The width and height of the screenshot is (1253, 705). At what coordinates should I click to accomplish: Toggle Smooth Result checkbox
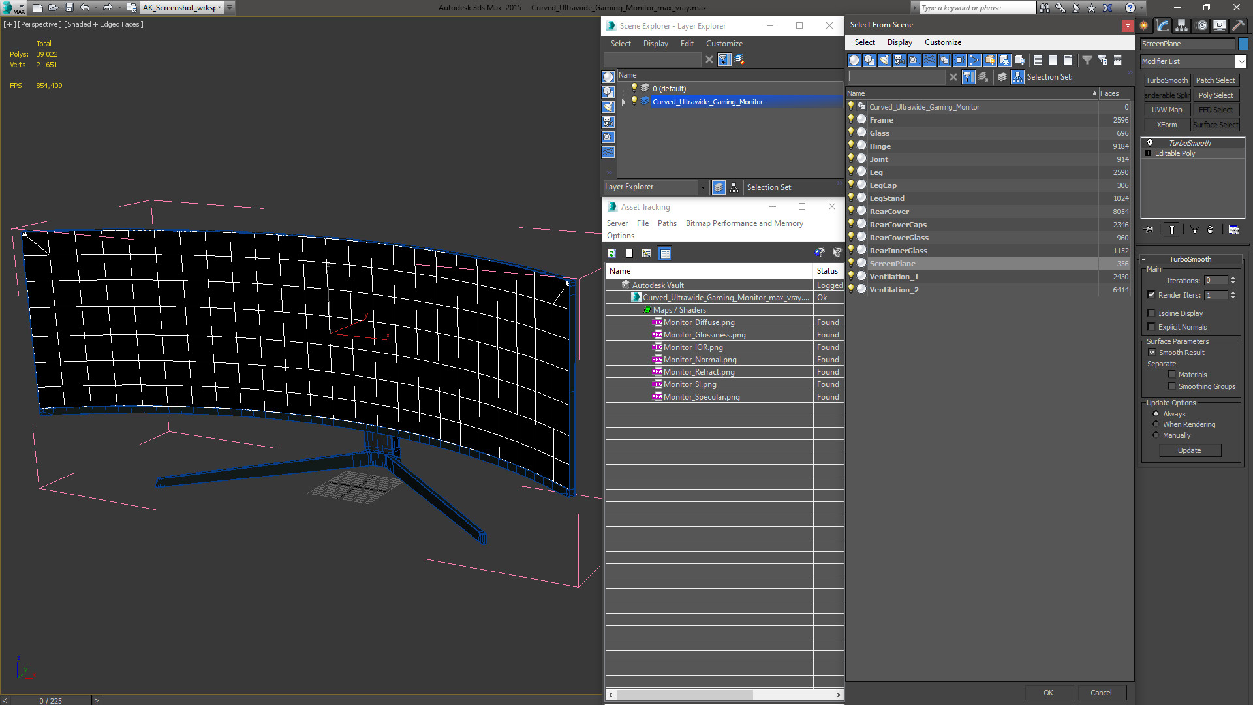click(x=1152, y=352)
